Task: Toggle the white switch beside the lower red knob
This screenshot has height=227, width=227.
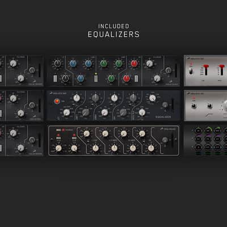Action: tap(136, 78)
